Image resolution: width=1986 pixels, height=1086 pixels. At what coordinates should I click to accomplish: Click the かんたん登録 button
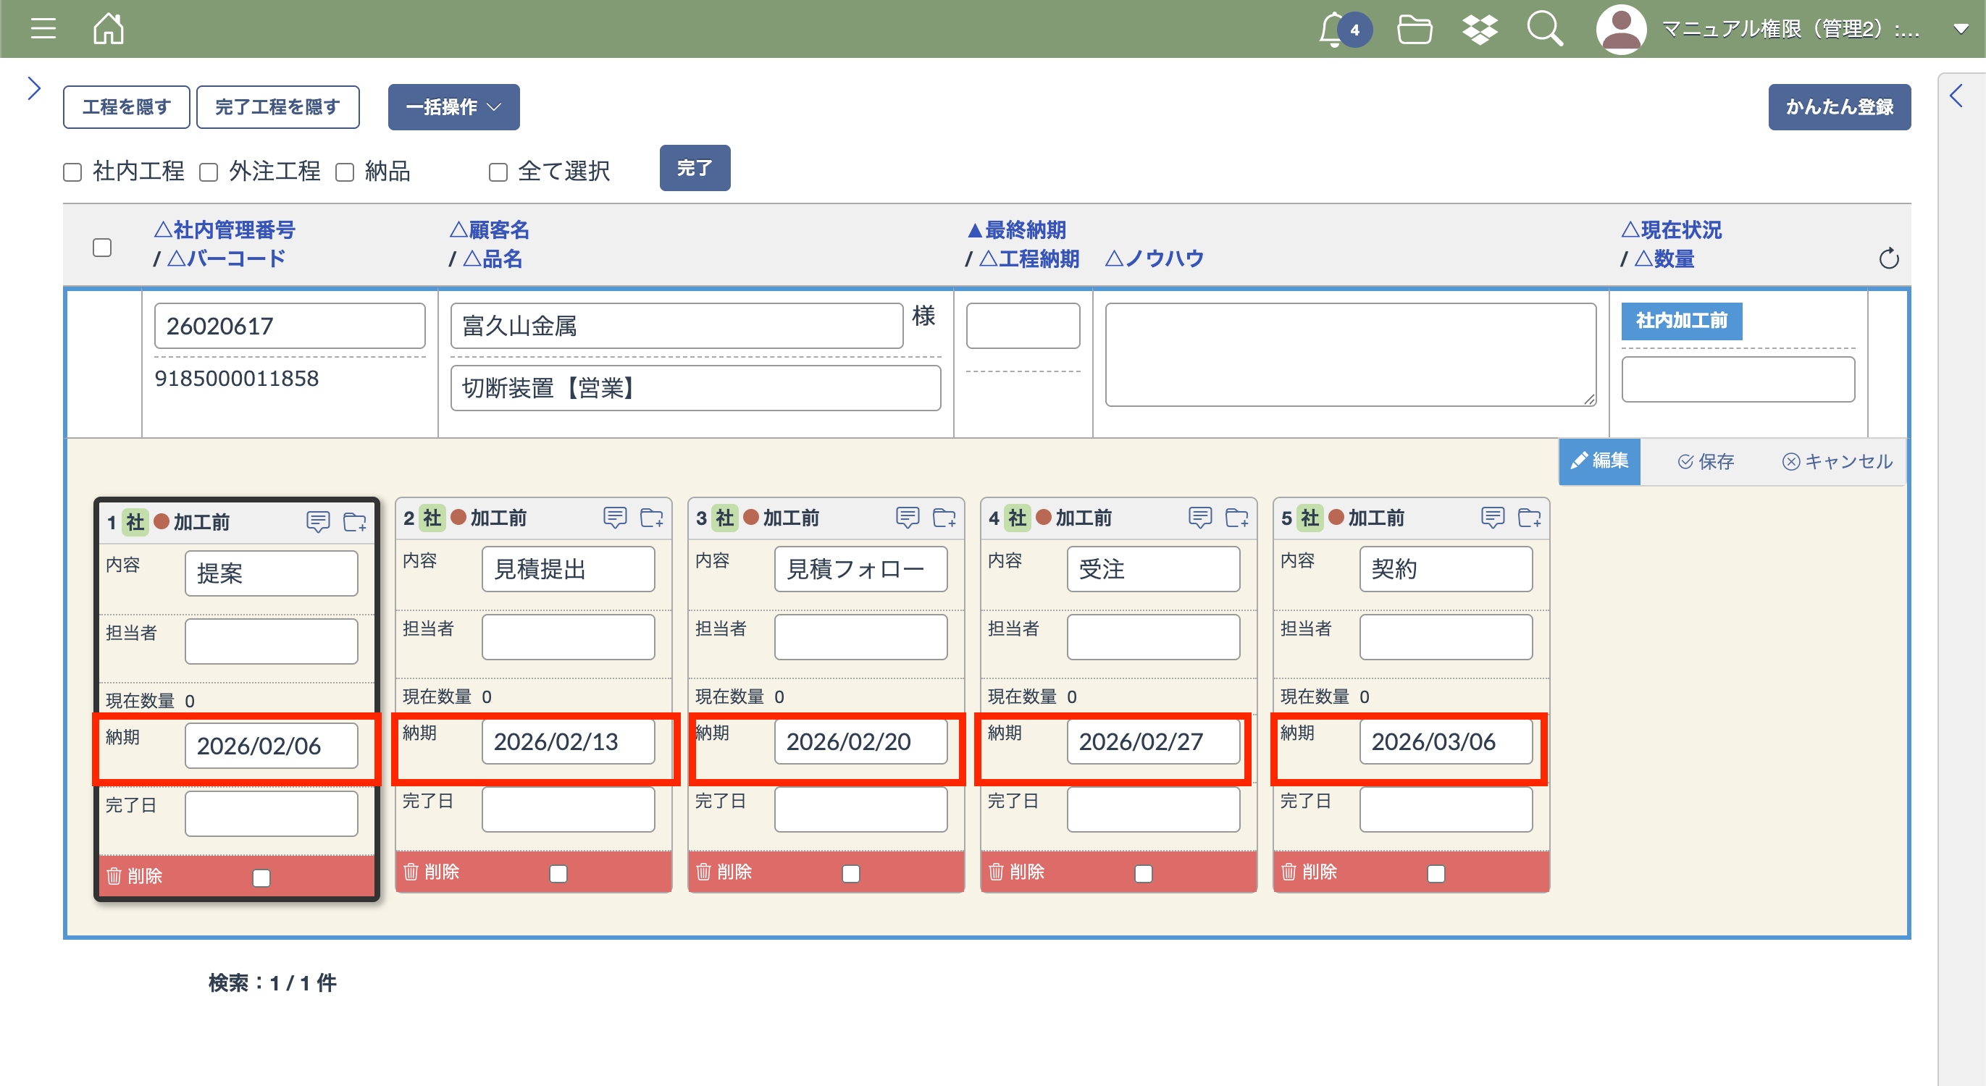(x=1839, y=106)
